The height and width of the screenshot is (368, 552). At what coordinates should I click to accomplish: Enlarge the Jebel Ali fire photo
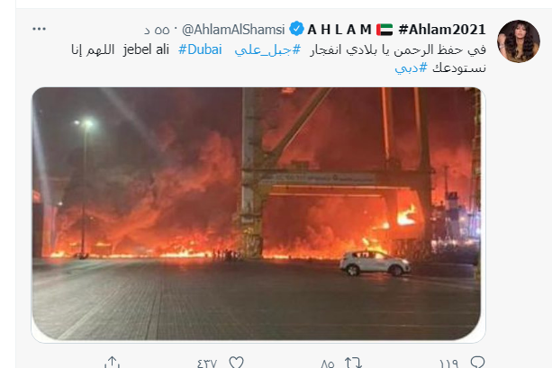[x=258, y=215]
